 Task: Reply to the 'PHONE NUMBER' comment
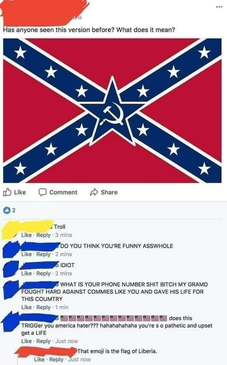[43, 307]
